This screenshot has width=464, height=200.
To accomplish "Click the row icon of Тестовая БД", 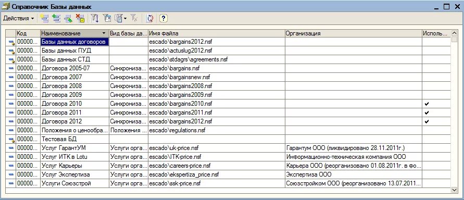I will pyautogui.click(x=11, y=139).
